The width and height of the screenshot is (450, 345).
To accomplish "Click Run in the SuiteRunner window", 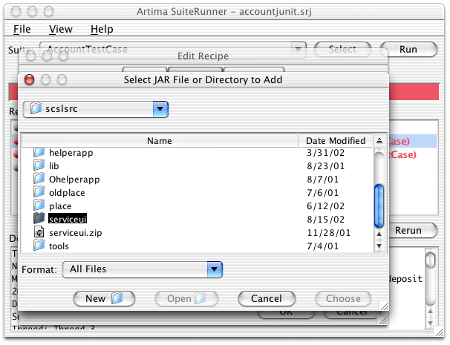I will [408, 49].
